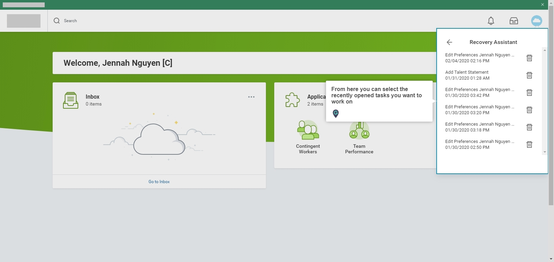Click the Applications puzzle piece icon
Viewport: 554px width, 262px height.
pyautogui.click(x=293, y=100)
